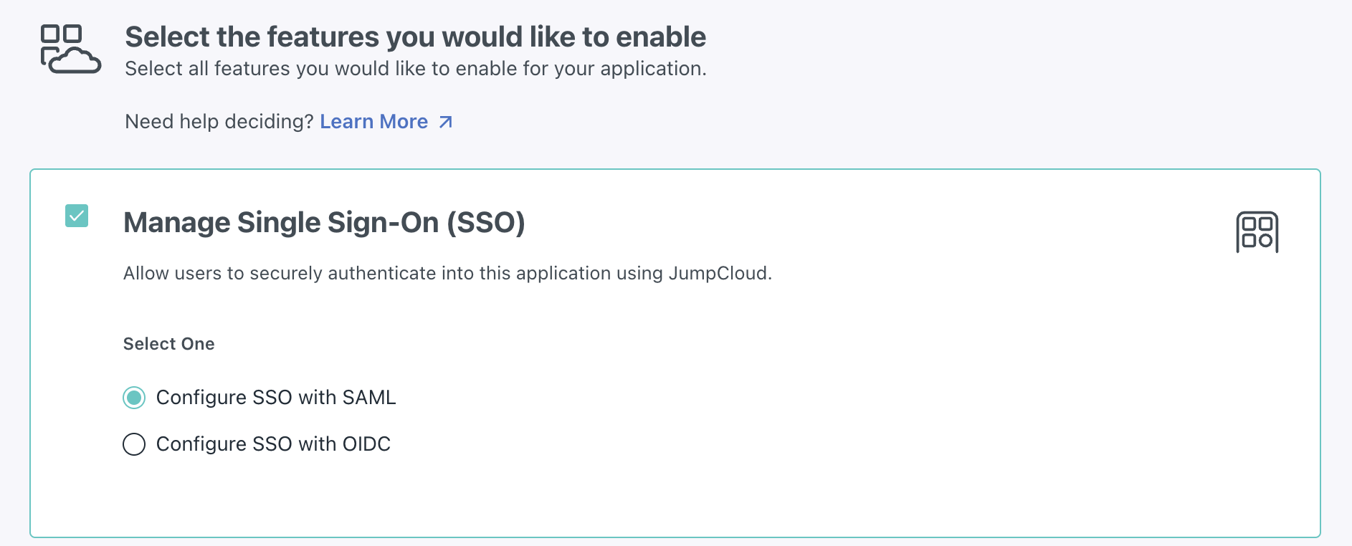Viewport: 1352px width, 546px height.
Task: Click the external arrow icon after Learn More
Action: (x=445, y=123)
